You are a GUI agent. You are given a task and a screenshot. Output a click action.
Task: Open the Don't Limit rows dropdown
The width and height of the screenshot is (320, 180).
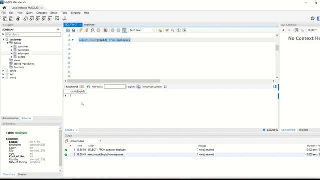tap(142, 30)
